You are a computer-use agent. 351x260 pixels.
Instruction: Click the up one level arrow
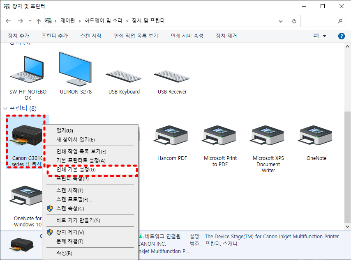(x=39, y=21)
